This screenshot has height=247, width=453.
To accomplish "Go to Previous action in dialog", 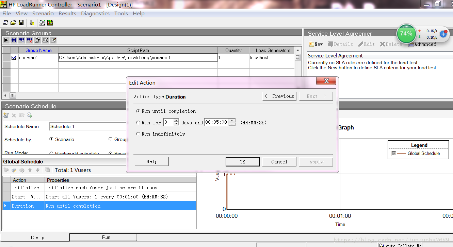I will tap(279, 96).
